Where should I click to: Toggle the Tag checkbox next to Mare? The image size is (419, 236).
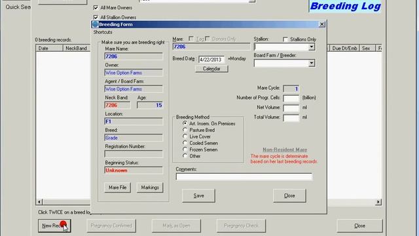click(191, 39)
